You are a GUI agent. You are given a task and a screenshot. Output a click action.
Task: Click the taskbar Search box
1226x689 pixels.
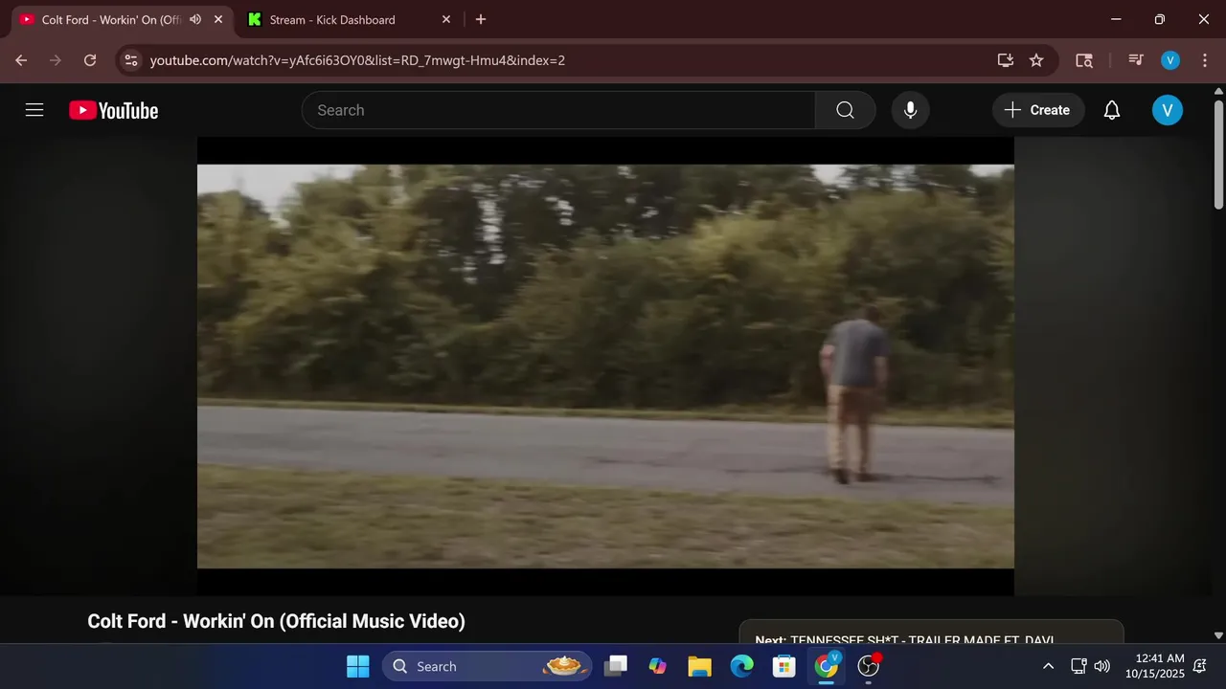pyautogui.click(x=487, y=666)
